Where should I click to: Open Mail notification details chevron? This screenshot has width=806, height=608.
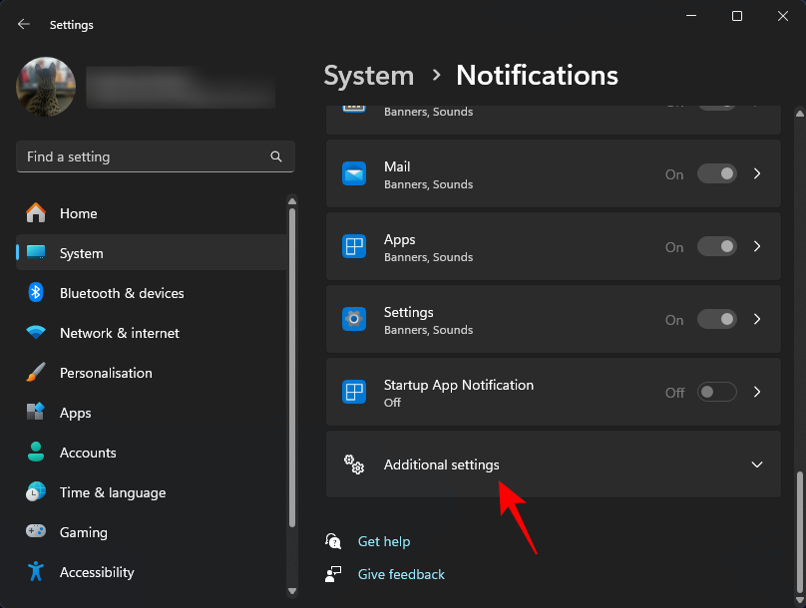click(x=757, y=173)
